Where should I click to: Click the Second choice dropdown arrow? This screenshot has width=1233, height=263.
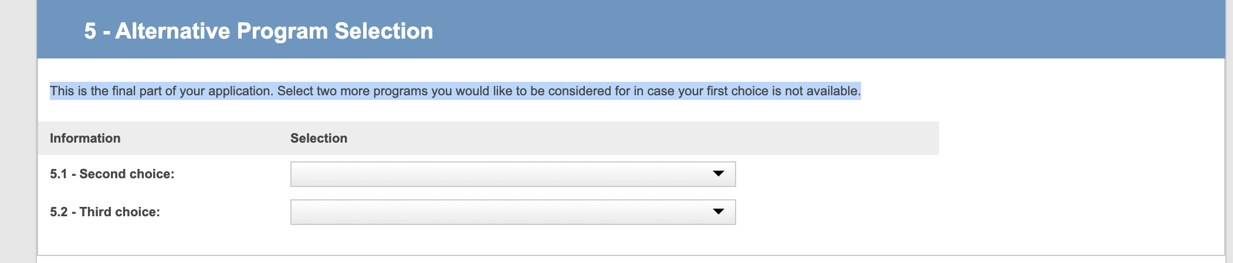point(718,174)
